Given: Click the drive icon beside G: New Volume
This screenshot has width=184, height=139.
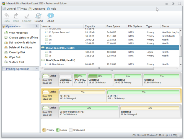Looking at the screenshot, I should coord(46,64).
